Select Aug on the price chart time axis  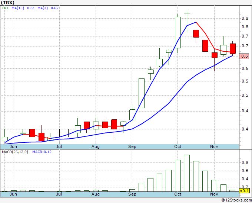point(96,146)
